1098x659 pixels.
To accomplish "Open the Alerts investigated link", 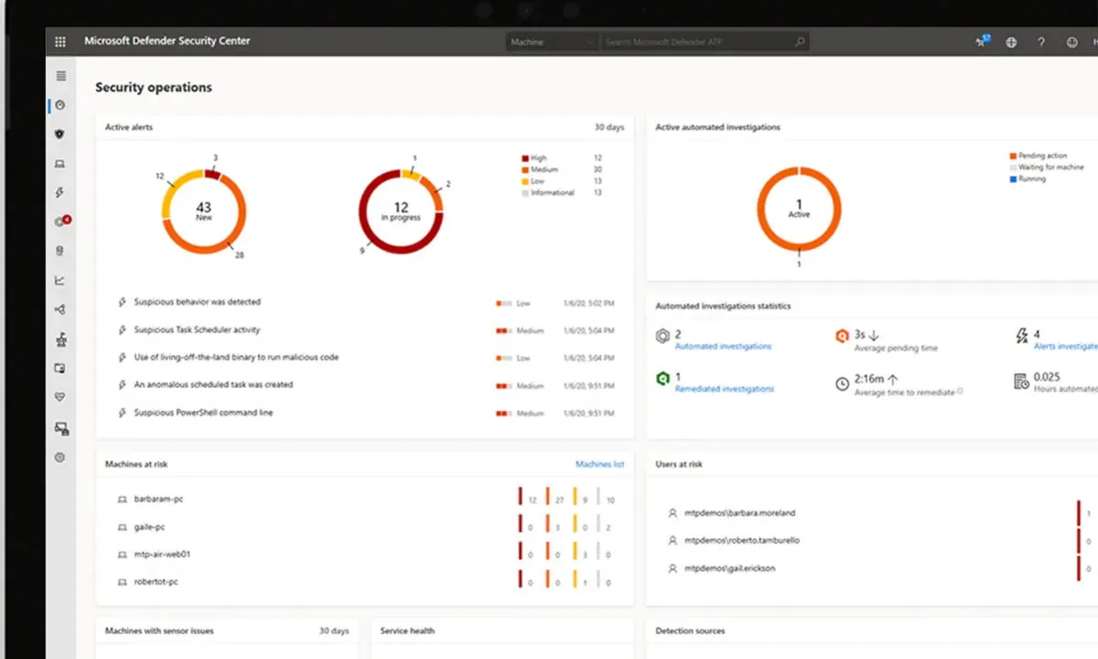I will (1065, 347).
